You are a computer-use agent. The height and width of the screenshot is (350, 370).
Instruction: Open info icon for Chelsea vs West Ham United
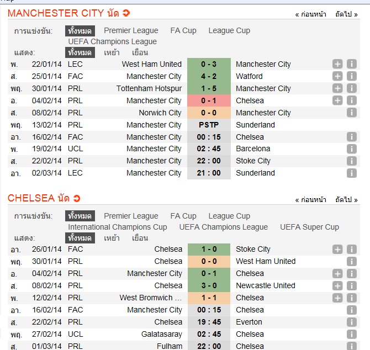(x=352, y=261)
